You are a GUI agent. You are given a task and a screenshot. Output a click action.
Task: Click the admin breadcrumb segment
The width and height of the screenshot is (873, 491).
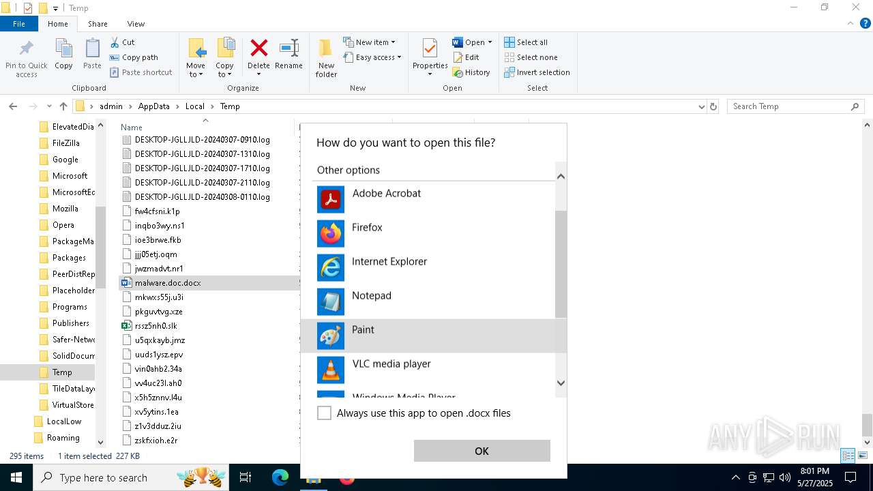[x=111, y=106]
